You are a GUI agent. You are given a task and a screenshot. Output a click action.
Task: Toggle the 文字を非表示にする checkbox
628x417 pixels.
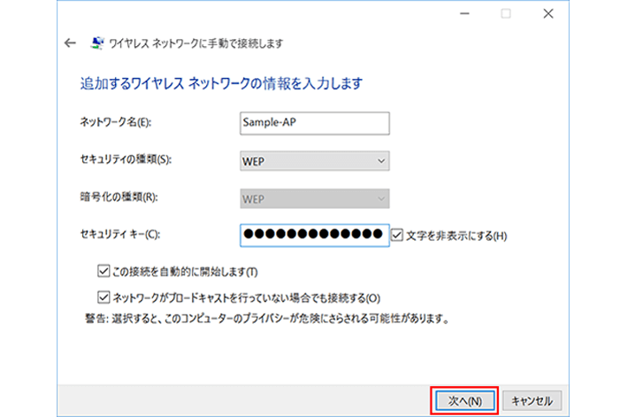397,236
